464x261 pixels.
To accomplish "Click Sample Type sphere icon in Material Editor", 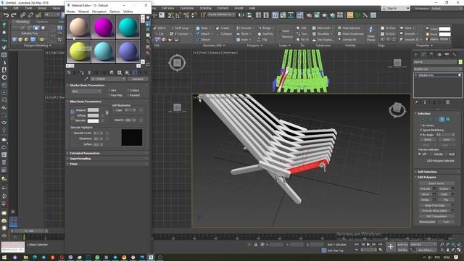I will tap(148, 17).
